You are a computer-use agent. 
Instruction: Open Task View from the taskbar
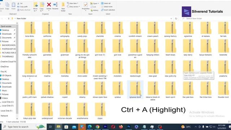coord(51,127)
